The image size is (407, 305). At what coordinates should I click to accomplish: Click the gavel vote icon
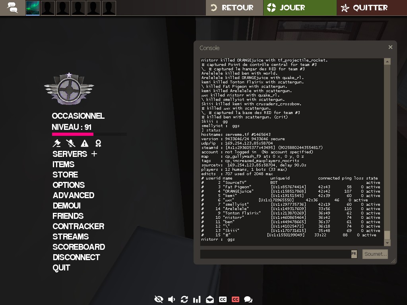click(56, 143)
